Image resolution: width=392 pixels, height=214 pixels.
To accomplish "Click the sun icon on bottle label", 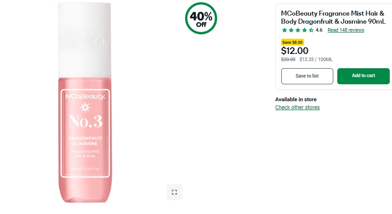I will pyautogui.click(x=84, y=107).
